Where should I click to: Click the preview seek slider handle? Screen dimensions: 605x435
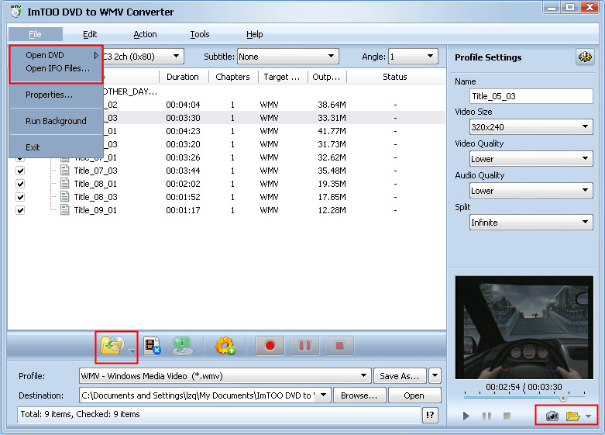click(x=563, y=398)
